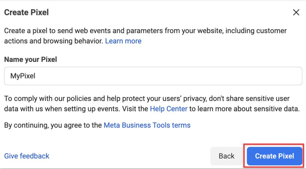Viewport: 306px width, 169px height.
Task: Confirm pixel creation with blue button
Action: [274, 156]
